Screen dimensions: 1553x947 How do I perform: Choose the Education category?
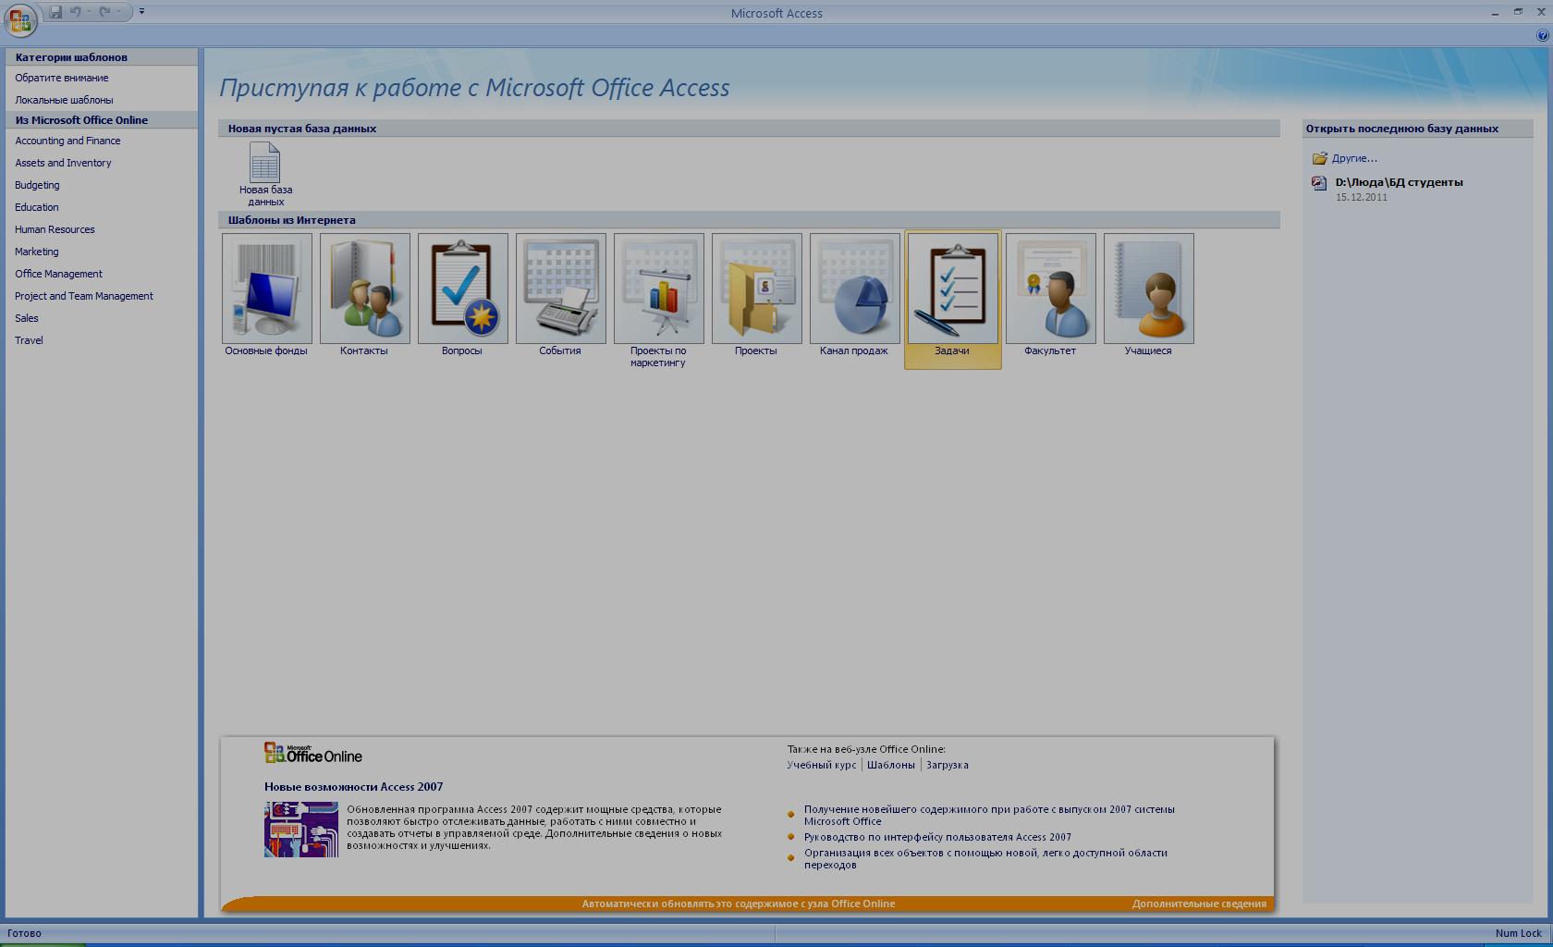(37, 207)
